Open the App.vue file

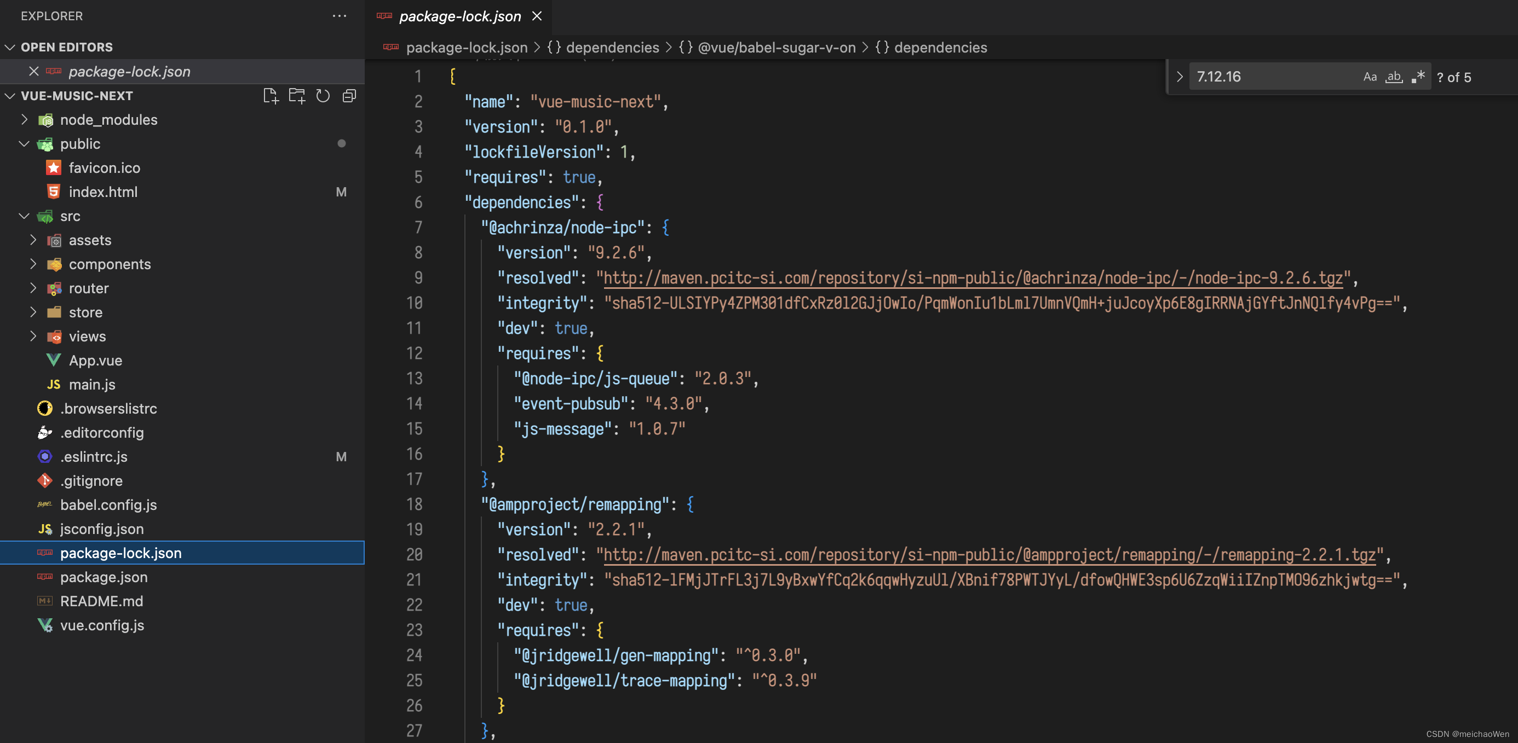(95, 361)
